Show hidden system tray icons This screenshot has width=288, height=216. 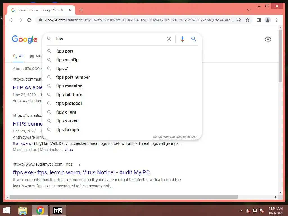(x=241, y=211)
